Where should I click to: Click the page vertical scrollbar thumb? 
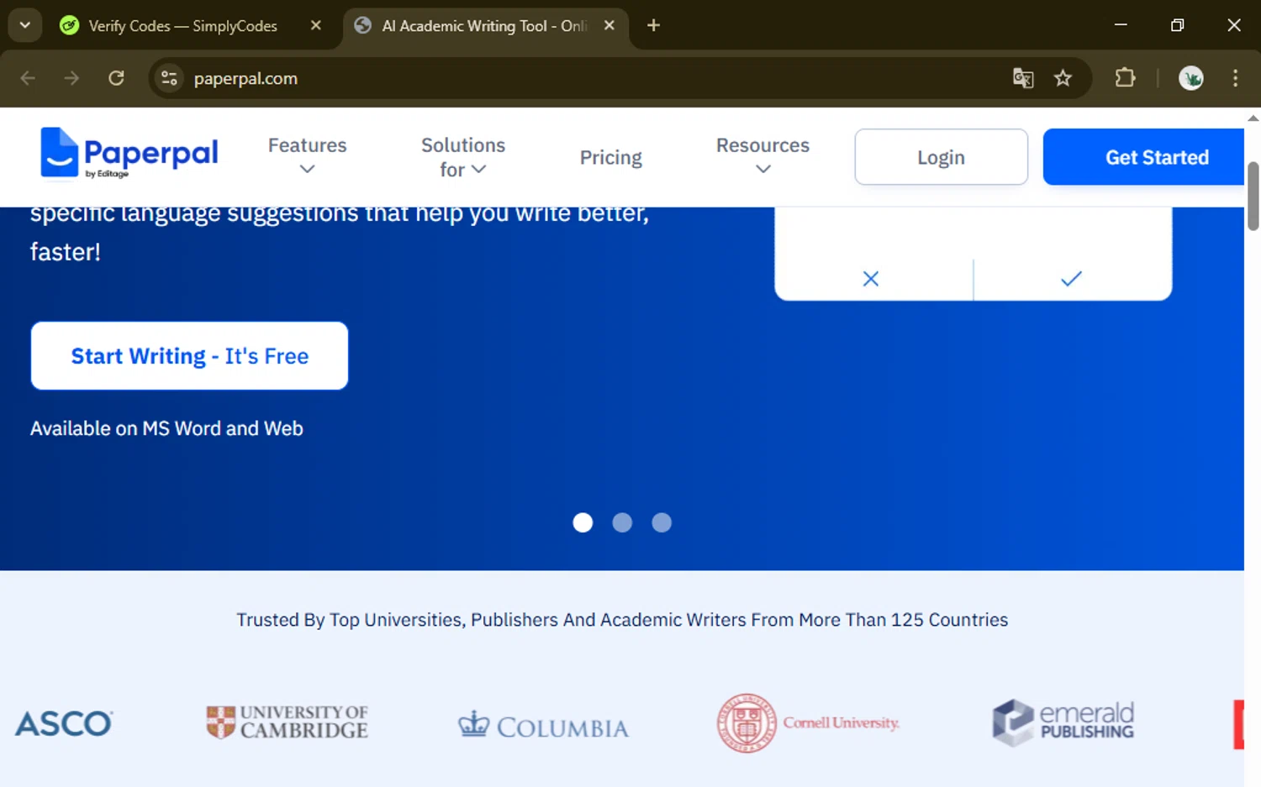(x=1253, y=196)
